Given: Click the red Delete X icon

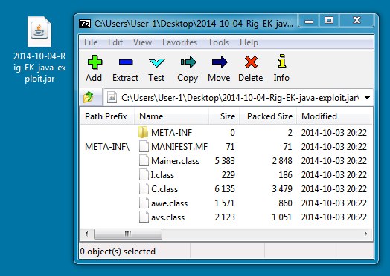Looking at the screenshot, I should [x=251, y=62].
